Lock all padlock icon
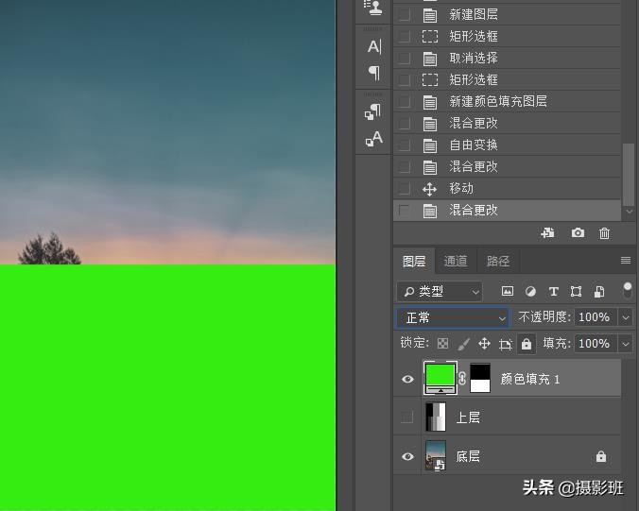The width and height of the screenshot is (639, 511). pos(527,344)
